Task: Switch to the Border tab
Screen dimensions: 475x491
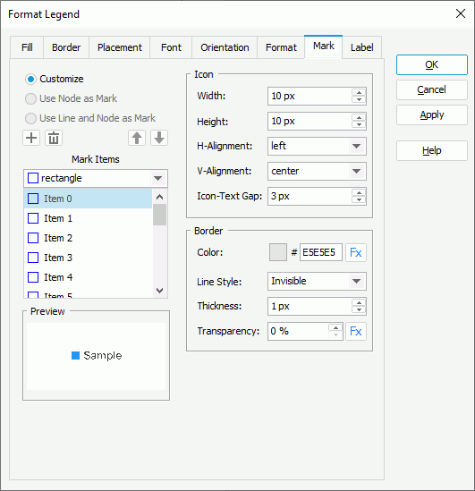Action: pyautogui.click(x=66, y=47)
